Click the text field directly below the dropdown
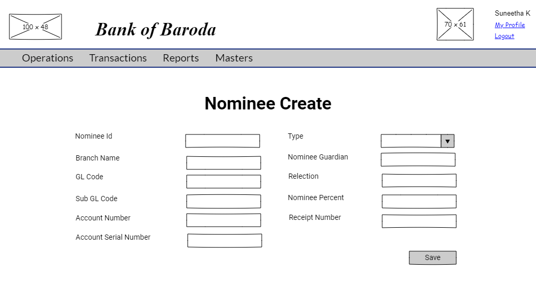 tap(418, 160)
